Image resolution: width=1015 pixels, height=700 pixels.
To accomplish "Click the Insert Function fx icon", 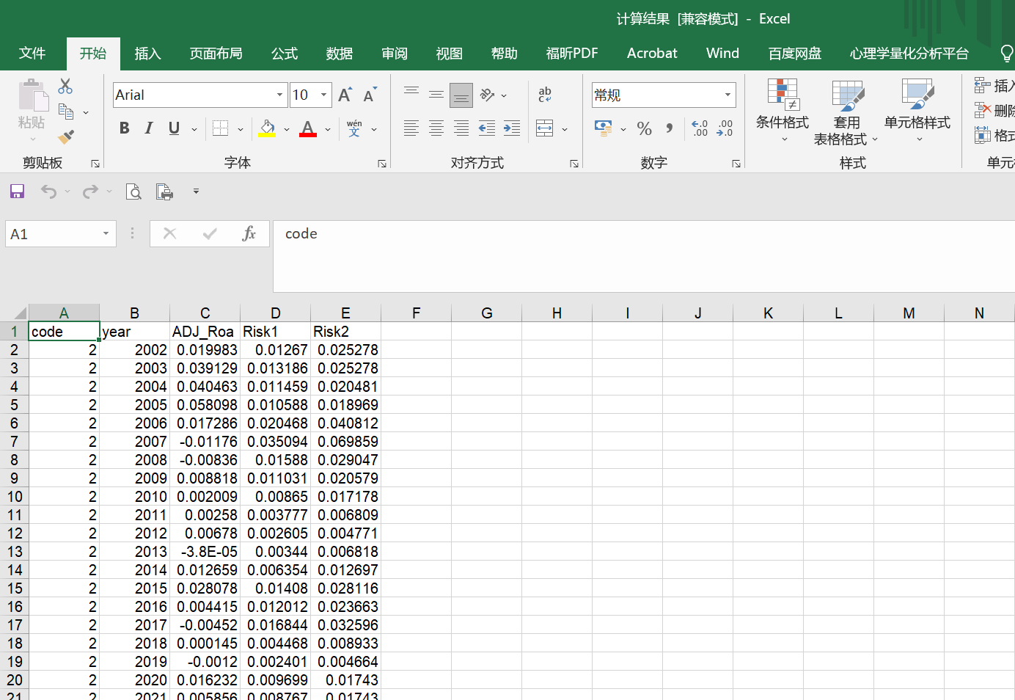I will point(249,233).
